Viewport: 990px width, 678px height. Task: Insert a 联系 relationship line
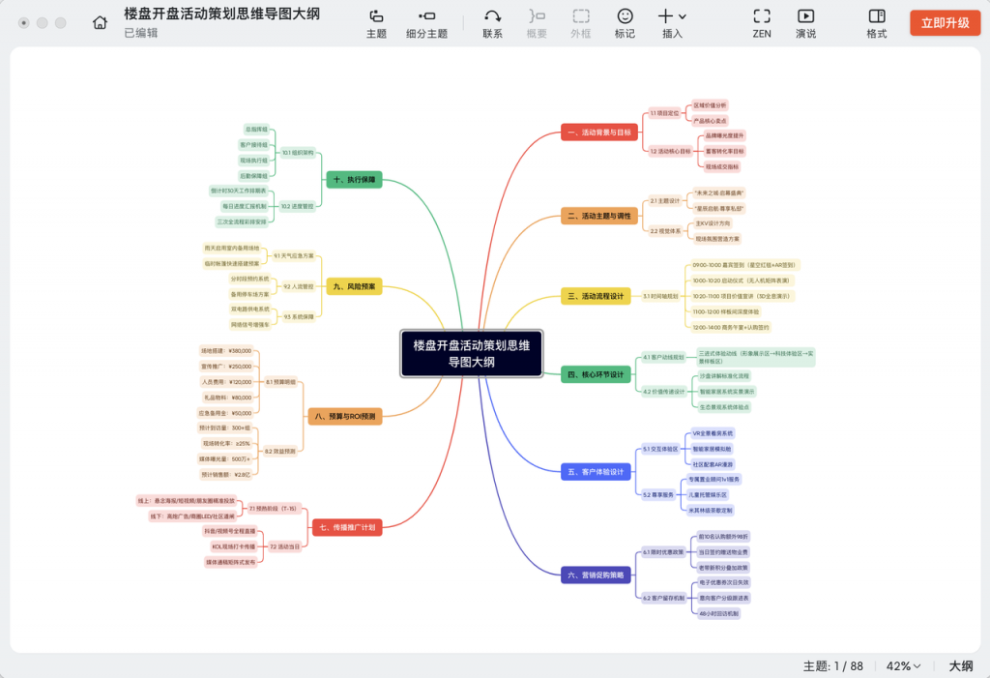point(492,23)
